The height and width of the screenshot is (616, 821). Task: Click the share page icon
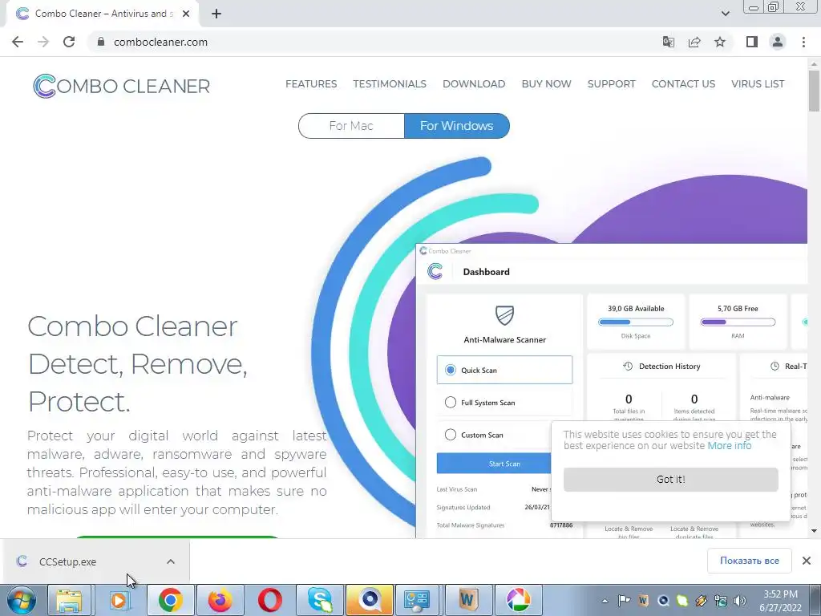694,42
